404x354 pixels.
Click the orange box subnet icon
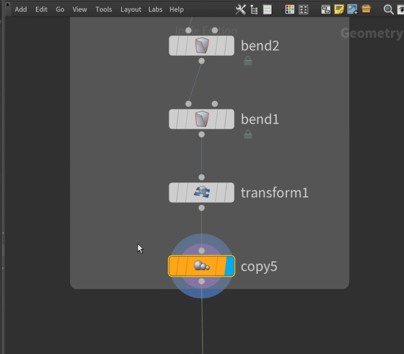point(366,9)
